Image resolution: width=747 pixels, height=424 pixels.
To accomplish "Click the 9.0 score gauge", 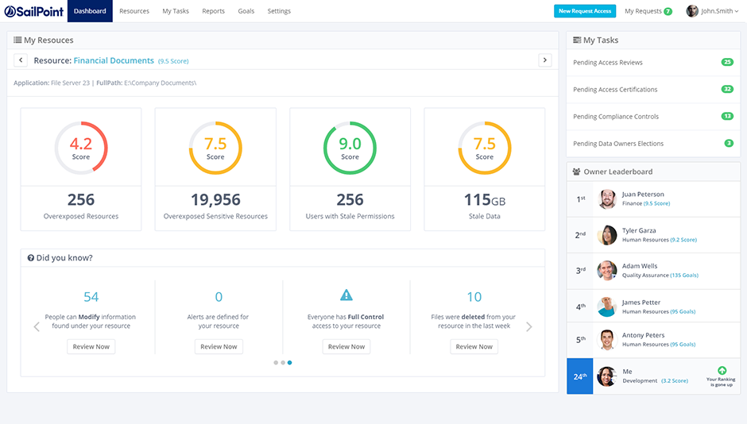I will [350, 148].
